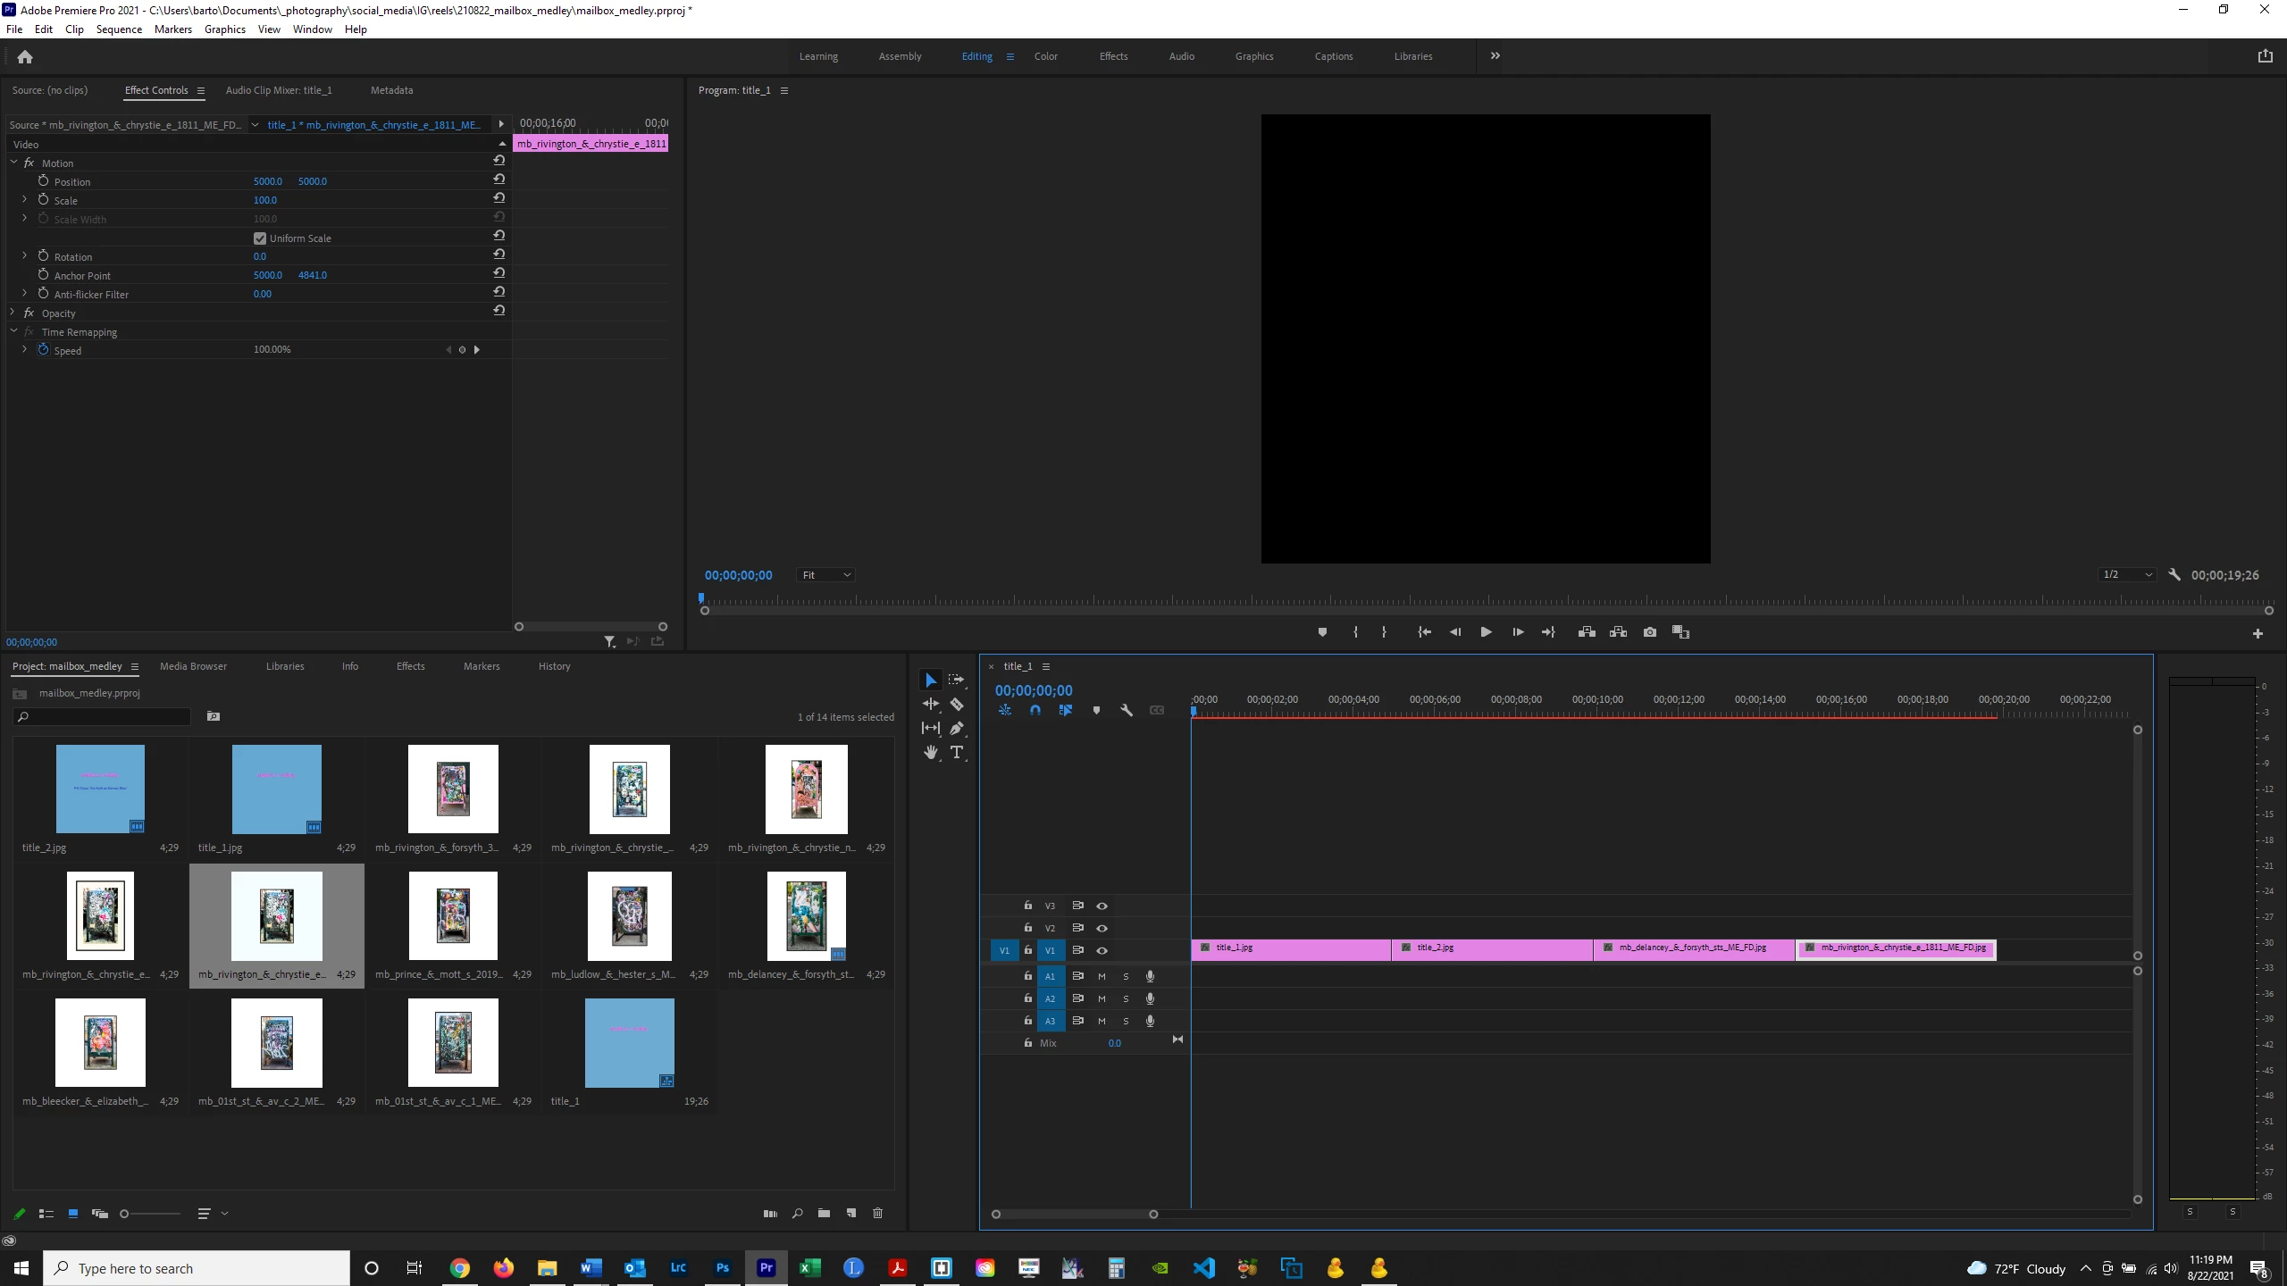Select the title_2.jpg clip in timeline
2287x1286 pixels.
pos(1491,949)
